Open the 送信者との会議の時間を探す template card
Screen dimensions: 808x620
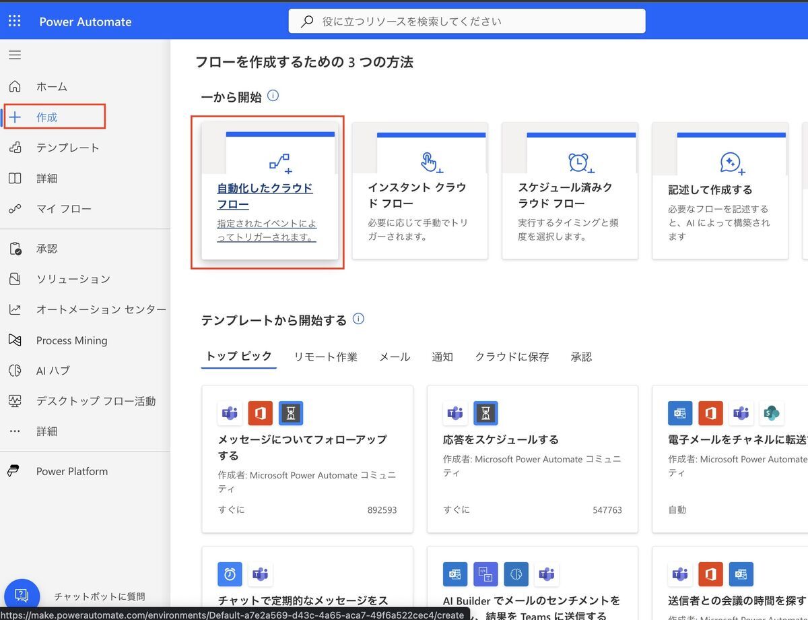pos(730,583)
